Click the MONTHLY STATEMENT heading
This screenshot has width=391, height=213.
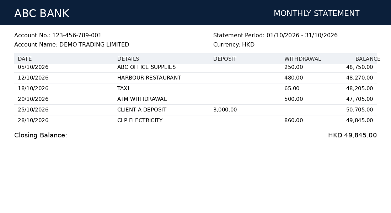point(316,13)
